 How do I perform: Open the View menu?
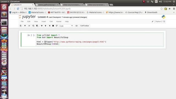(36, 21)
